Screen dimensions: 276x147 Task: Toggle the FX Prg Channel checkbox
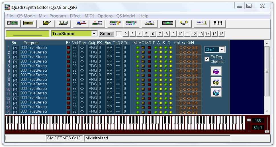[207, 59]
